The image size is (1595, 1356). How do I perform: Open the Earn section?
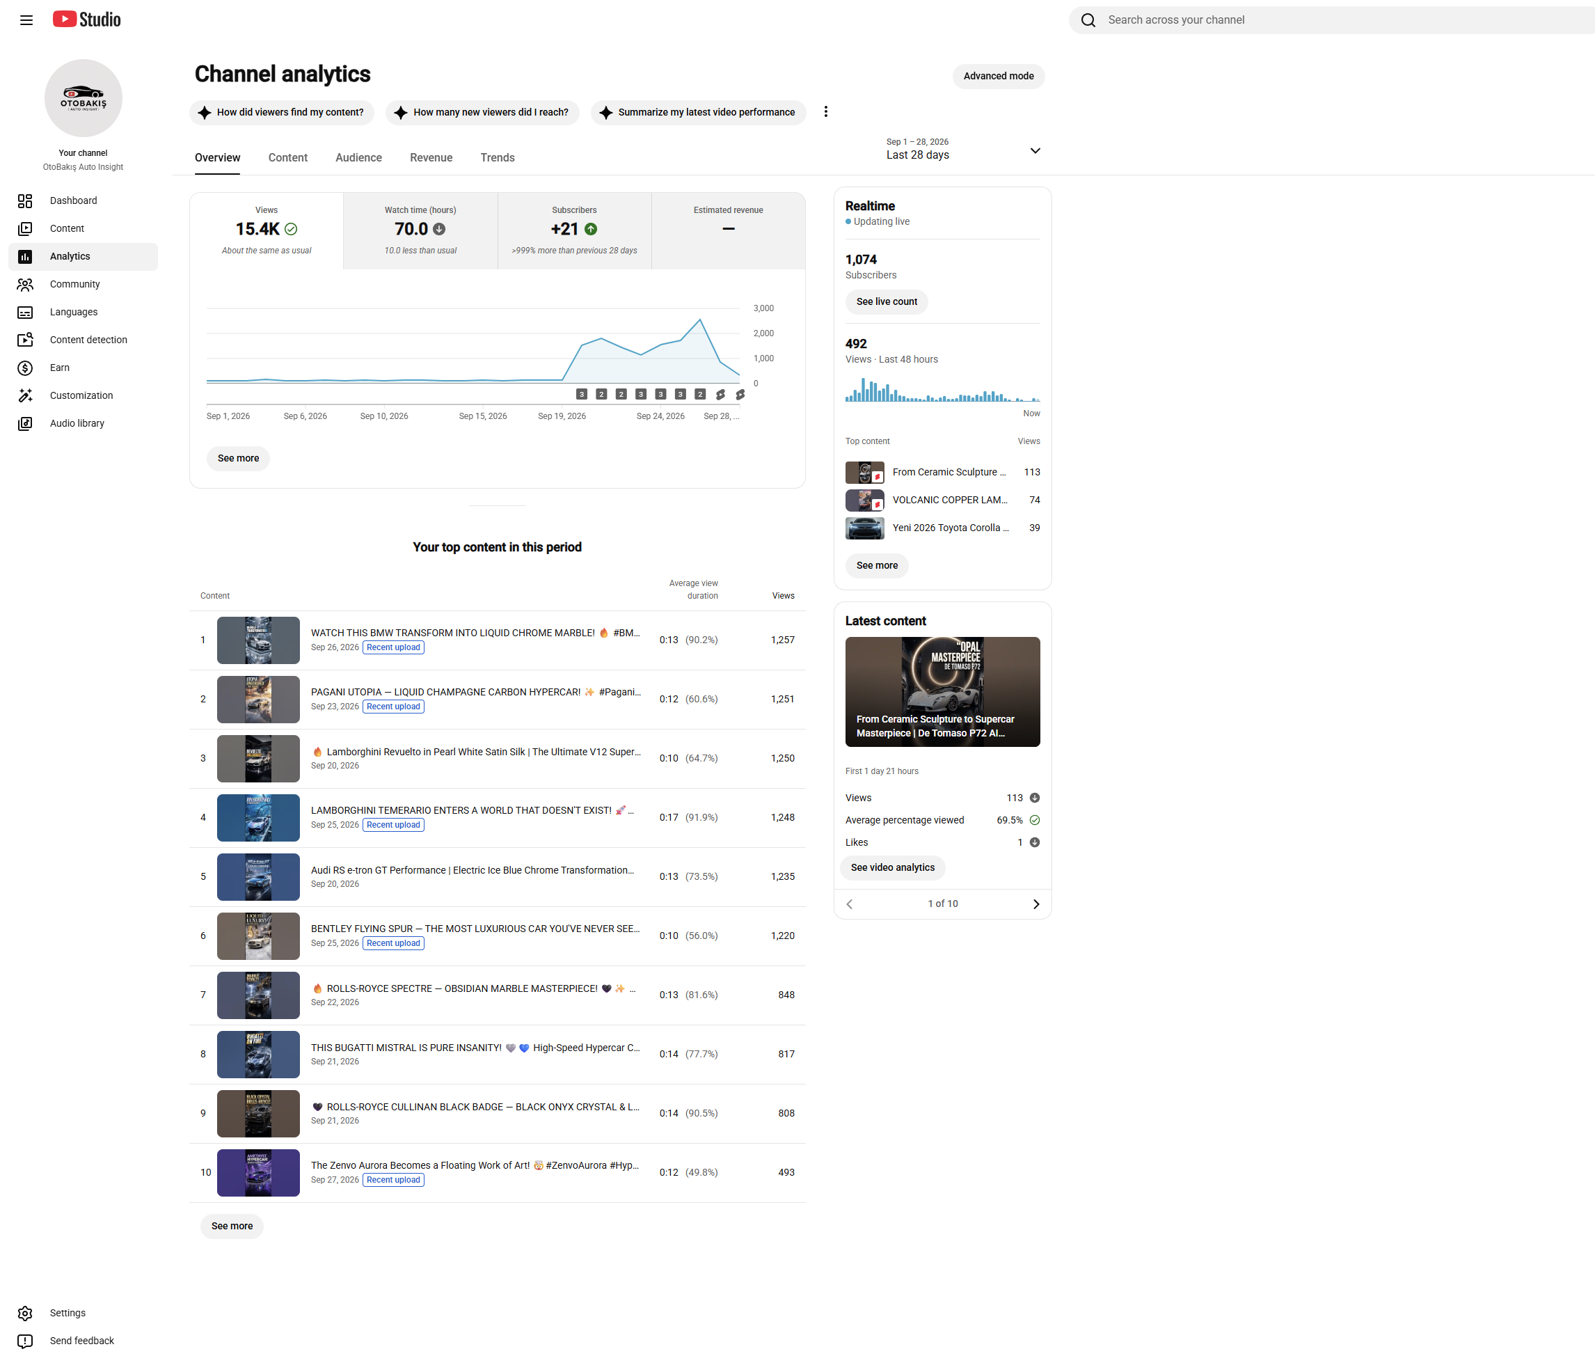click(x=83, y=368)
